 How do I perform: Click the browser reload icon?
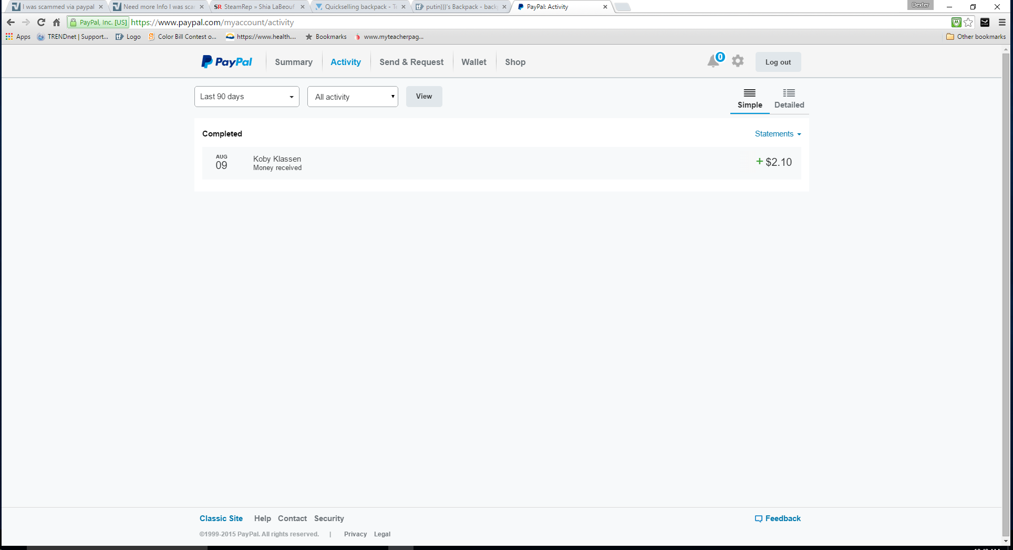(x=41, y=23)
